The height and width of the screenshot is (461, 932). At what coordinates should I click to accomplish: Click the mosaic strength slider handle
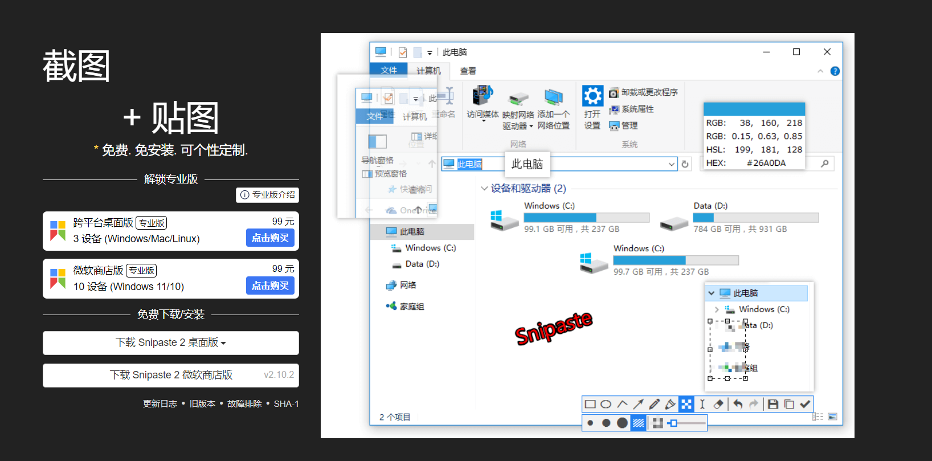pyautogui.click(x=673, y=423)
